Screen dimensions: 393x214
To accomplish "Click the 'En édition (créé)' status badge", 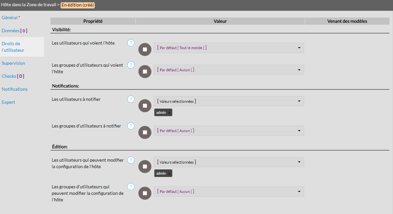I will click(x=78, y=5).
